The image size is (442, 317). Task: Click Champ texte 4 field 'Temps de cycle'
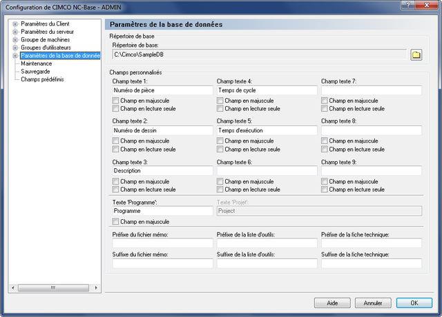(x=267, y=90)
